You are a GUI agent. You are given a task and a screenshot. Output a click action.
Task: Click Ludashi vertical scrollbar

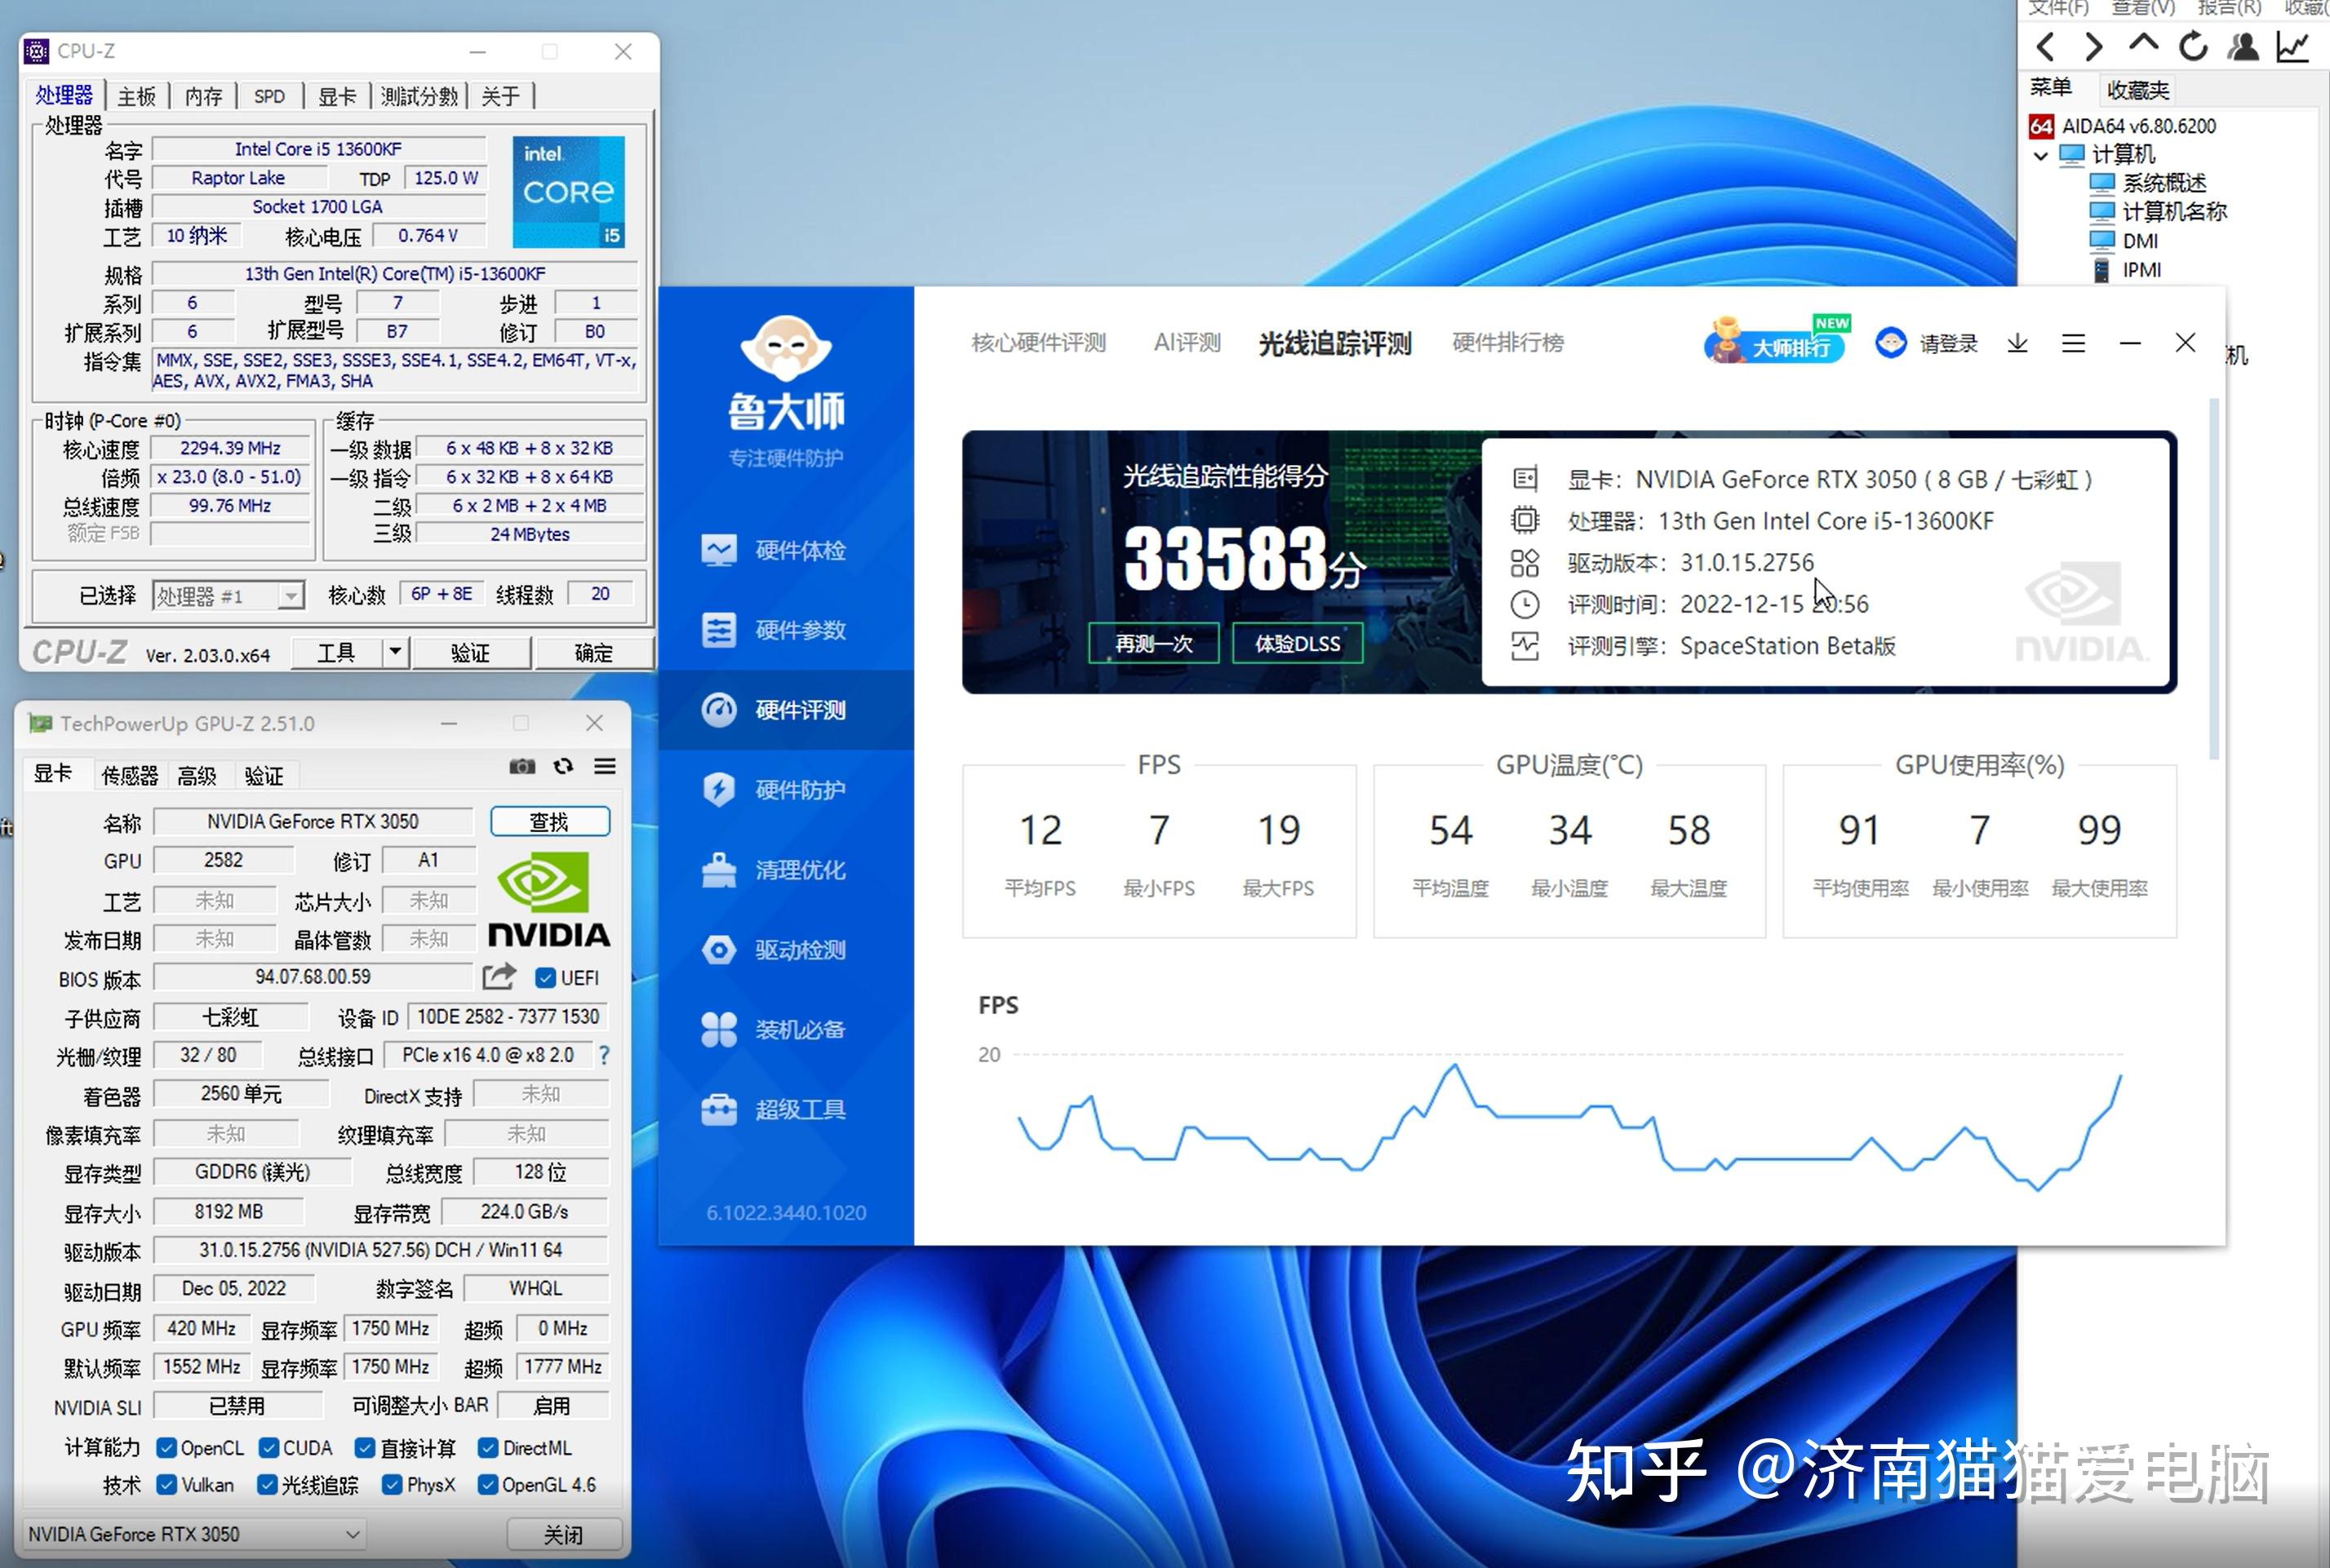pyautogui.click(x=2214, y=580)
